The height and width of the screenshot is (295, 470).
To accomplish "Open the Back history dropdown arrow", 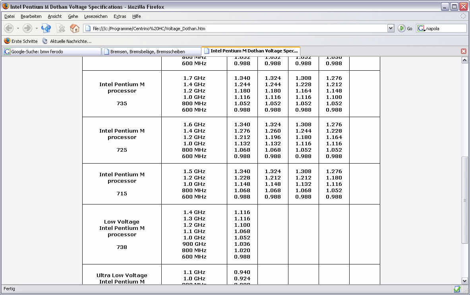I will tap(18, 29).
